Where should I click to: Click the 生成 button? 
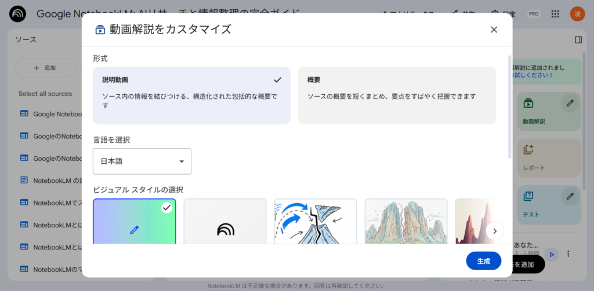[483, 261]
